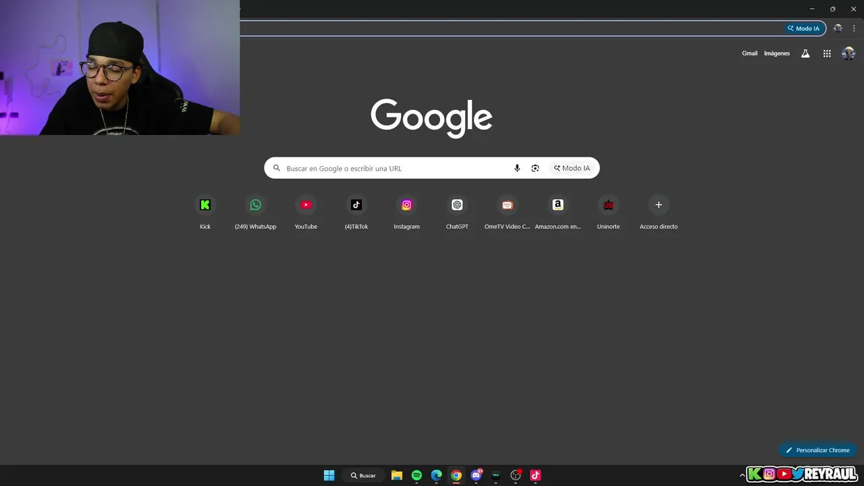Open the YouTube shortcut
The image size is (864, 486).
[306, 212]
